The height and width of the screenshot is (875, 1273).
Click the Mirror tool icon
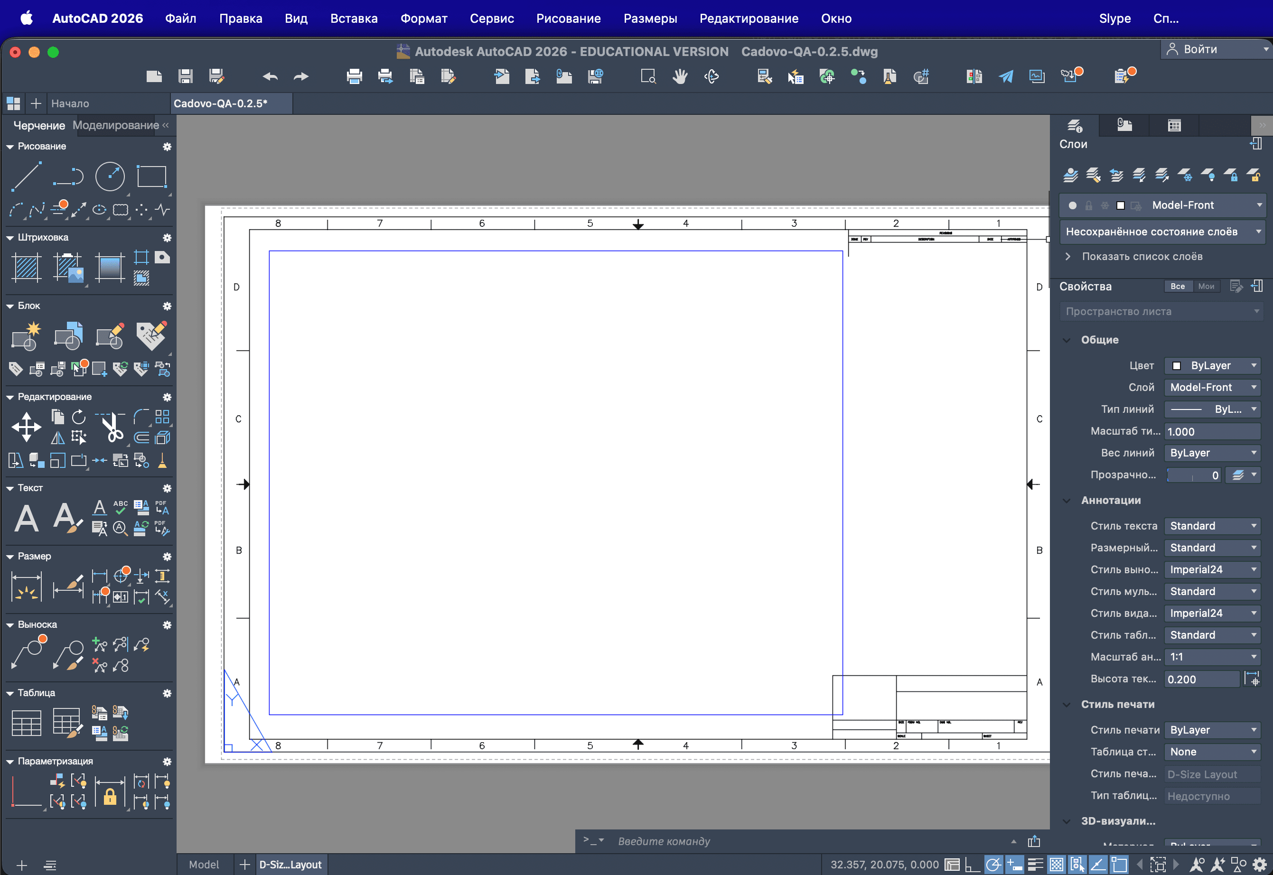click(57, 437)
